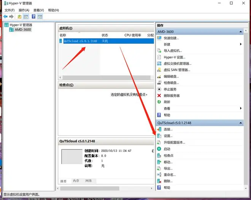This screenshot has width=251, height=200.
Task: Sort by the 名称 column header
Action: tap(63, 35)
